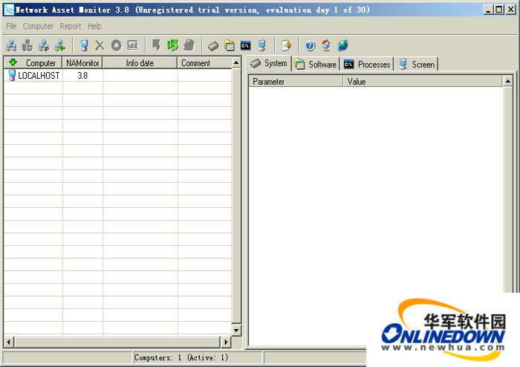Click the document-with-star toolbar icon
Screen dimensions: 520x367
(x=286, y=45)
